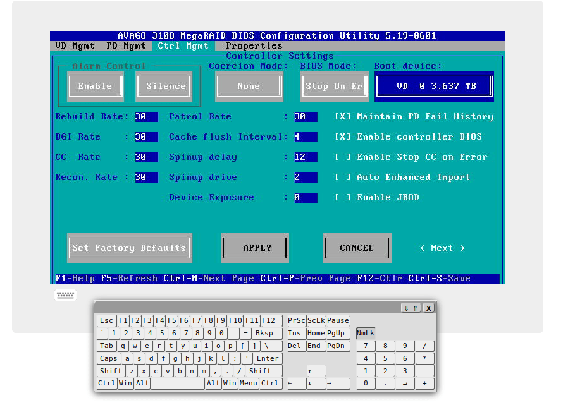The height and width of the screenshot is (417, 575).
Task: Click the F1 key on virtual keyboard
Action: (123, 320)
